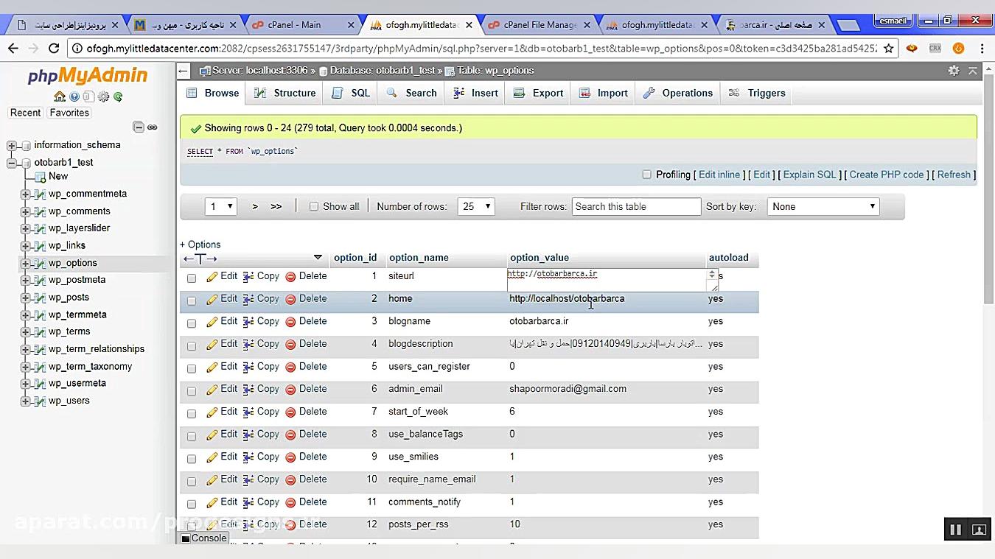
Task: Open the Chrome three-dot menu
Action: point(982,49)
